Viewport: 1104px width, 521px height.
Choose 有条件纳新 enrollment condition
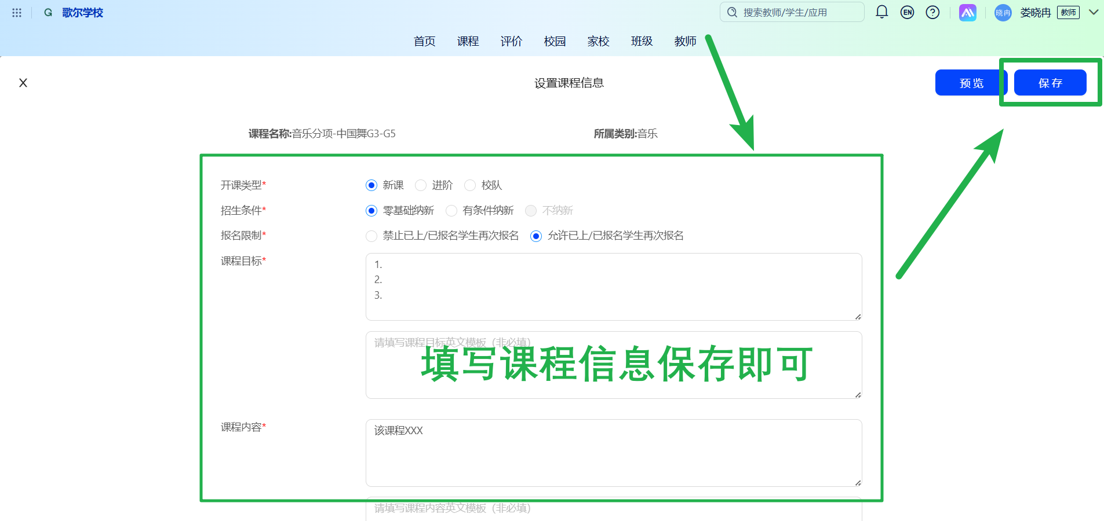[451, 211]
